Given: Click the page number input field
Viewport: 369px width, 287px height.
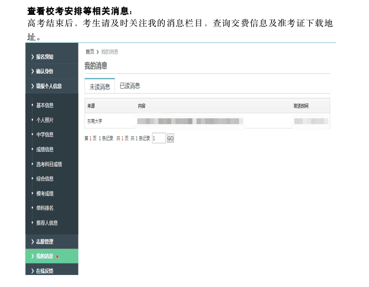Looking at the screenshot, I should point(159,138).
